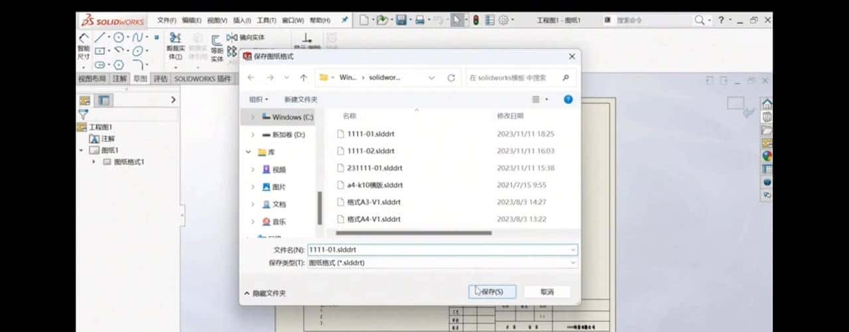Screen dimensions: 849x332
Task: Expand the 图纸格式1 tree node
Action: click(x=94, y=162)
